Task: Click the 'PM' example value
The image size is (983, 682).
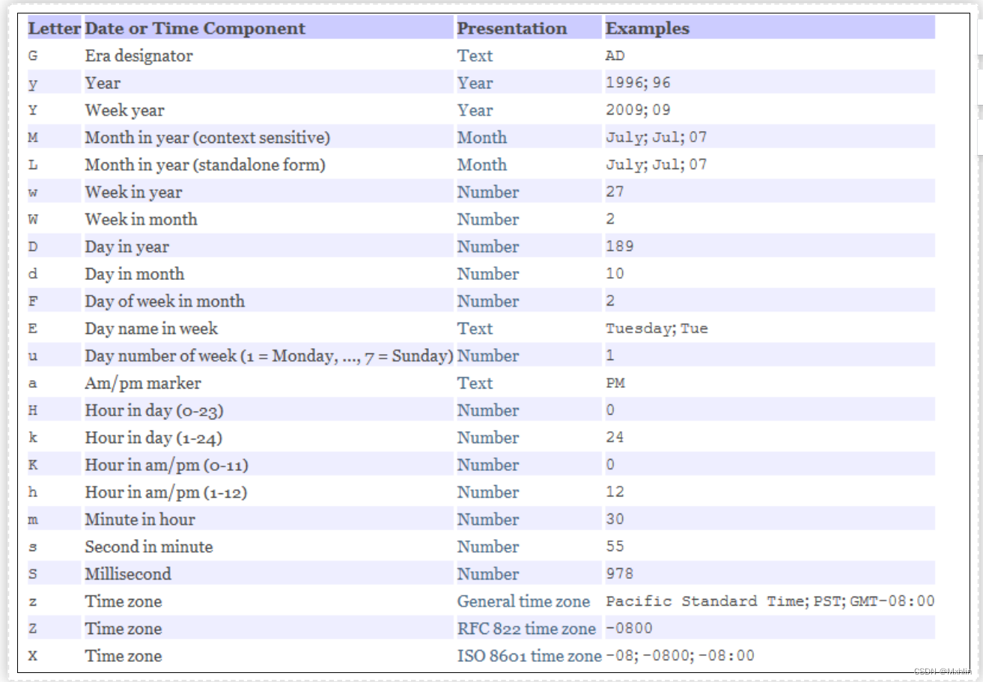Action: coord(615,383)
